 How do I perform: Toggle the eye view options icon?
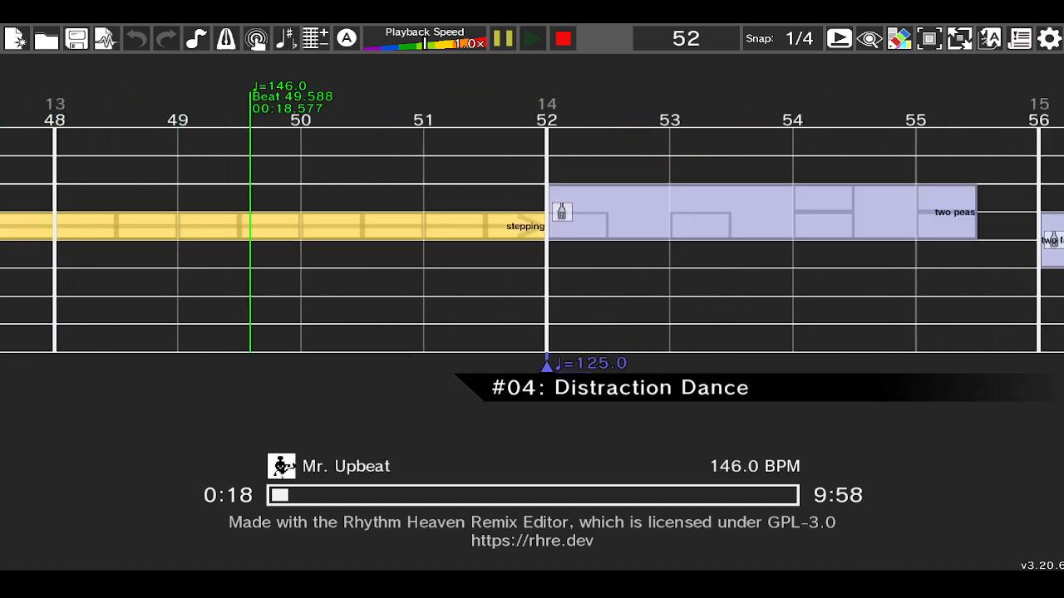click(869, 39)
